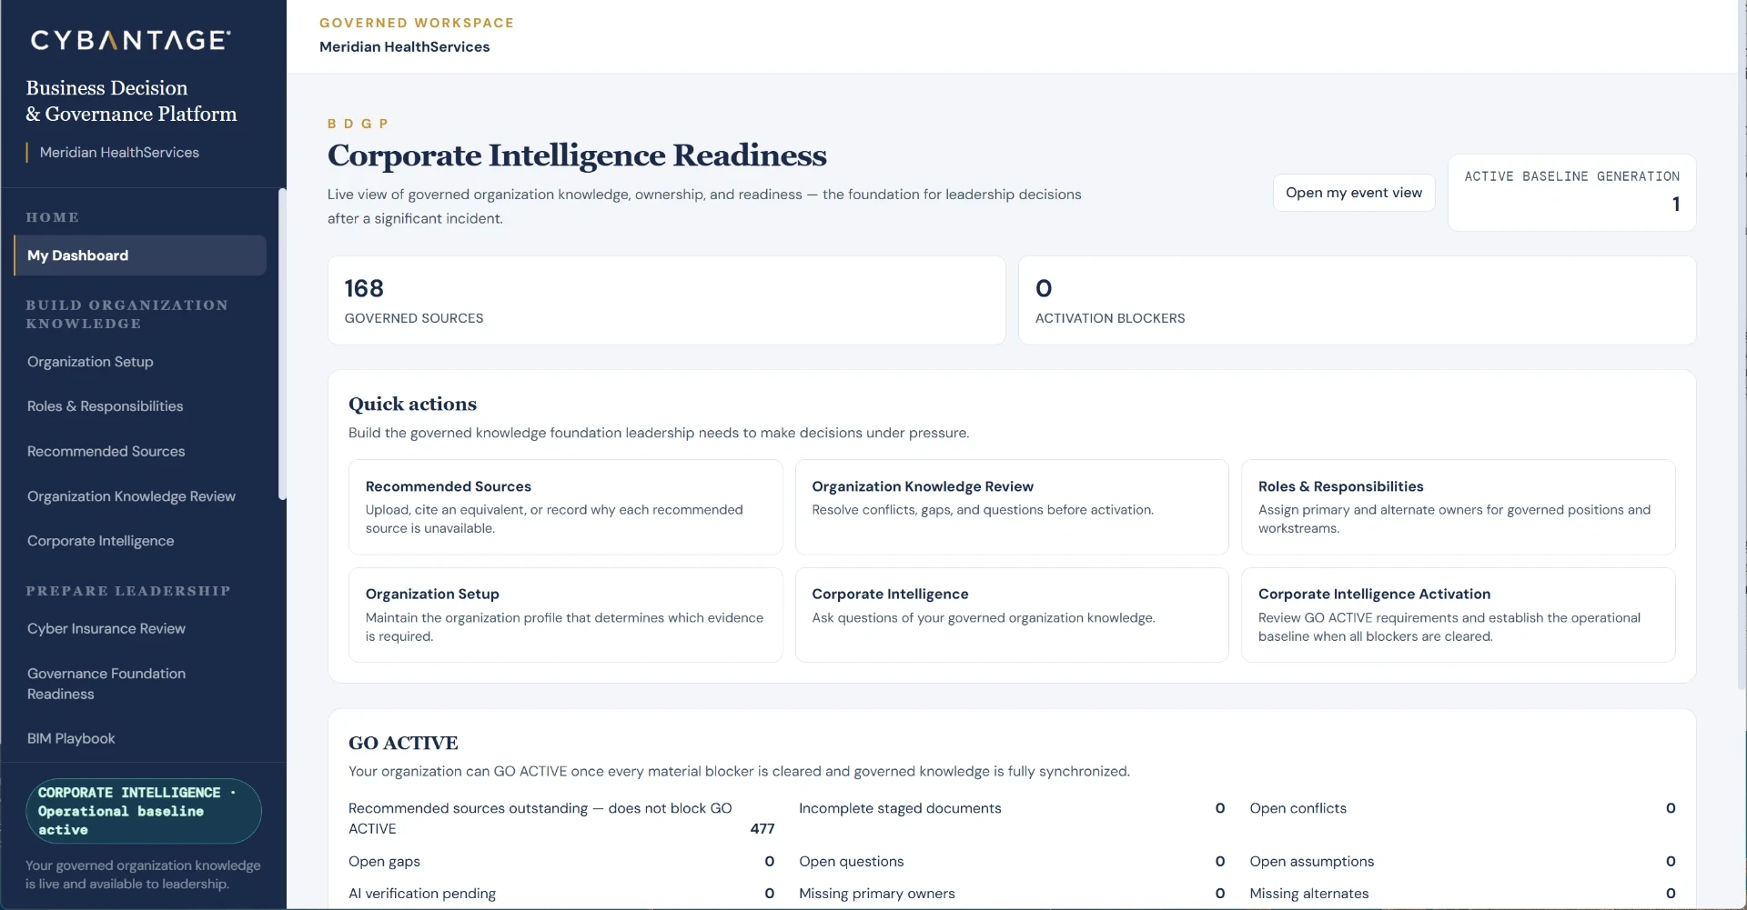Click 'Open gaps' row
Screen dimensions: 1747x910
click(x=561, y=862)
